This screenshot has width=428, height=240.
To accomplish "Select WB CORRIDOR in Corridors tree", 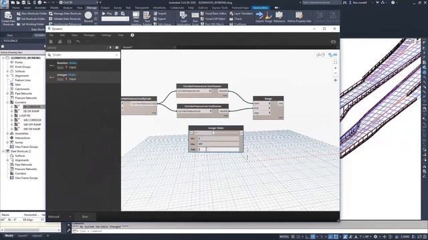I will tap(32, 120).
